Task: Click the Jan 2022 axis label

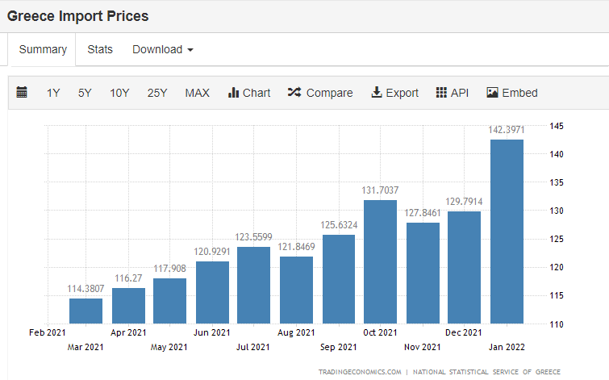Action: [x=507, y=347]
